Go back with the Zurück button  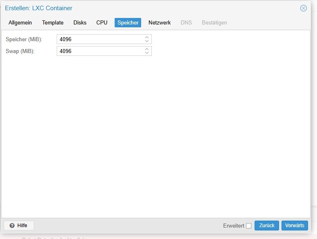click(267, 226)
